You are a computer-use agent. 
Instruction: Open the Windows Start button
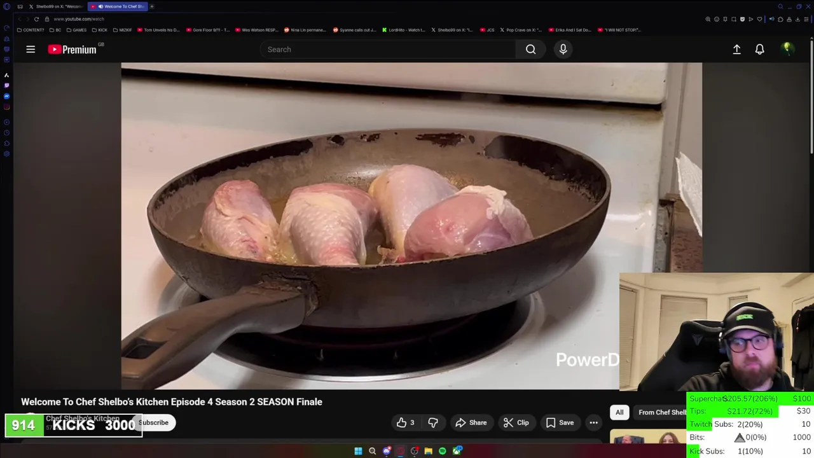(358, 451)
